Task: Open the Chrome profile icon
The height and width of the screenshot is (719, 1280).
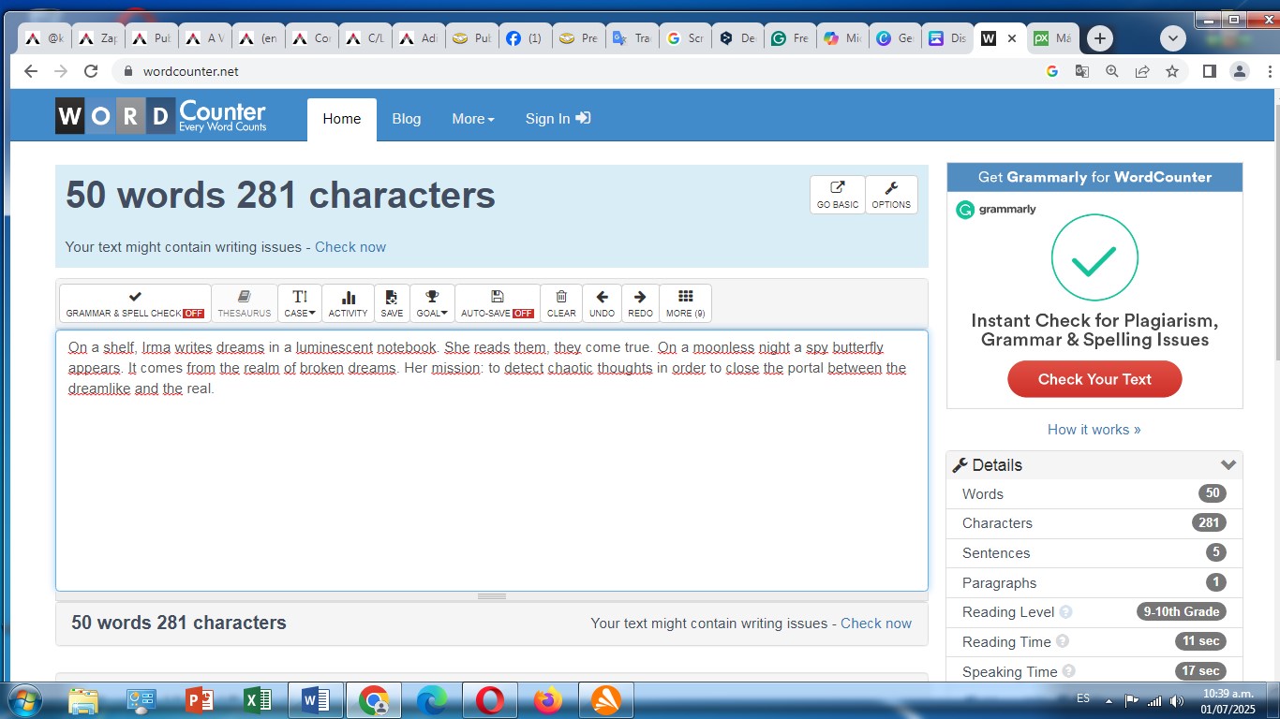Action: click(x=1240, y=71)
